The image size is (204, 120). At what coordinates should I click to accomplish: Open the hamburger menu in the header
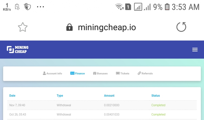click(x=195, y=50)
